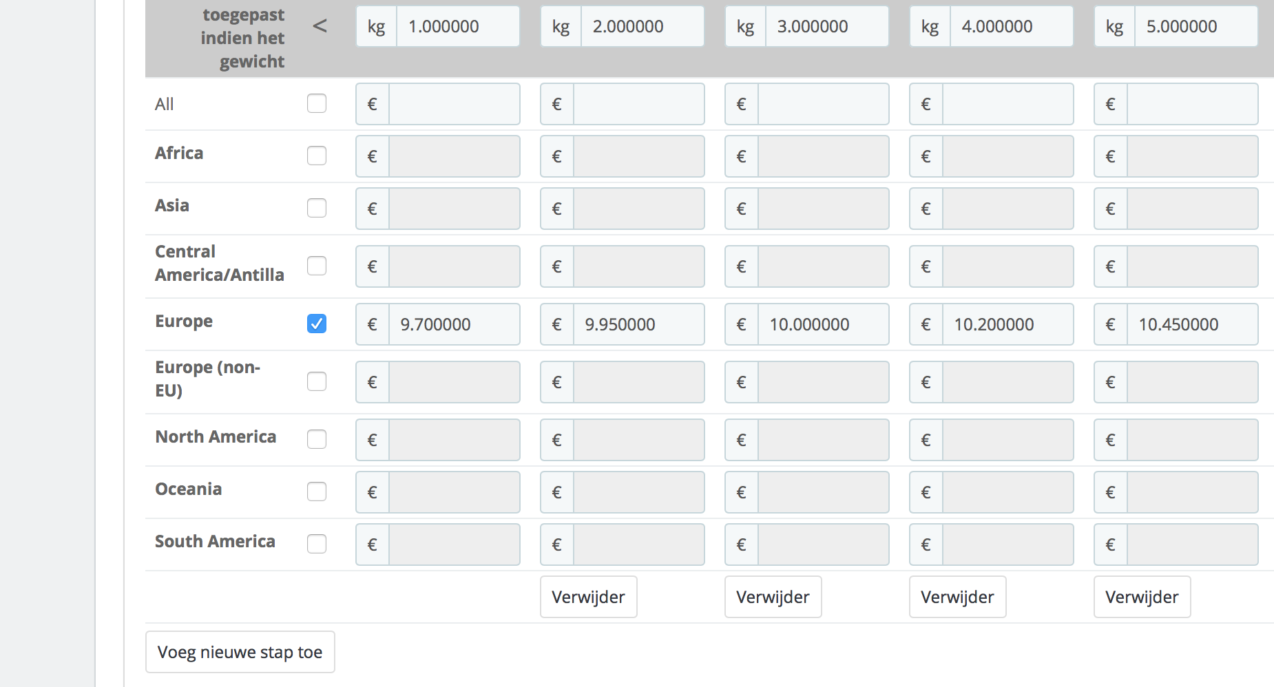The width and height of the screenshot is (1274, 687).
Task: Remove the 2.000000 kg step with Verwijder
Action: click(589, 597)
